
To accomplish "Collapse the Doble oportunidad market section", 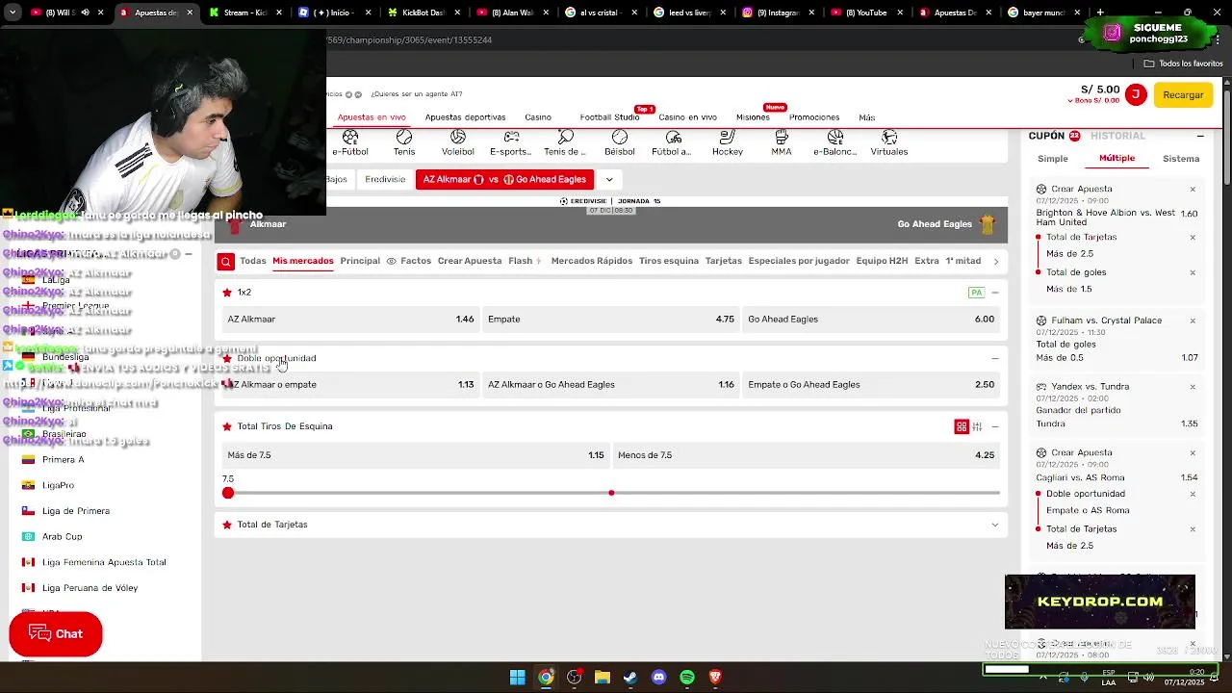I will [995, 358].
